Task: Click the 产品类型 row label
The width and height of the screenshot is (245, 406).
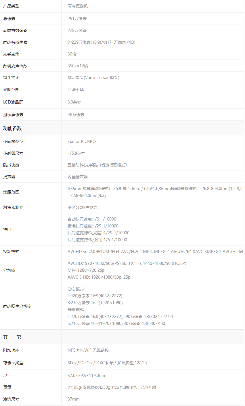Action: tap(11, 6)
